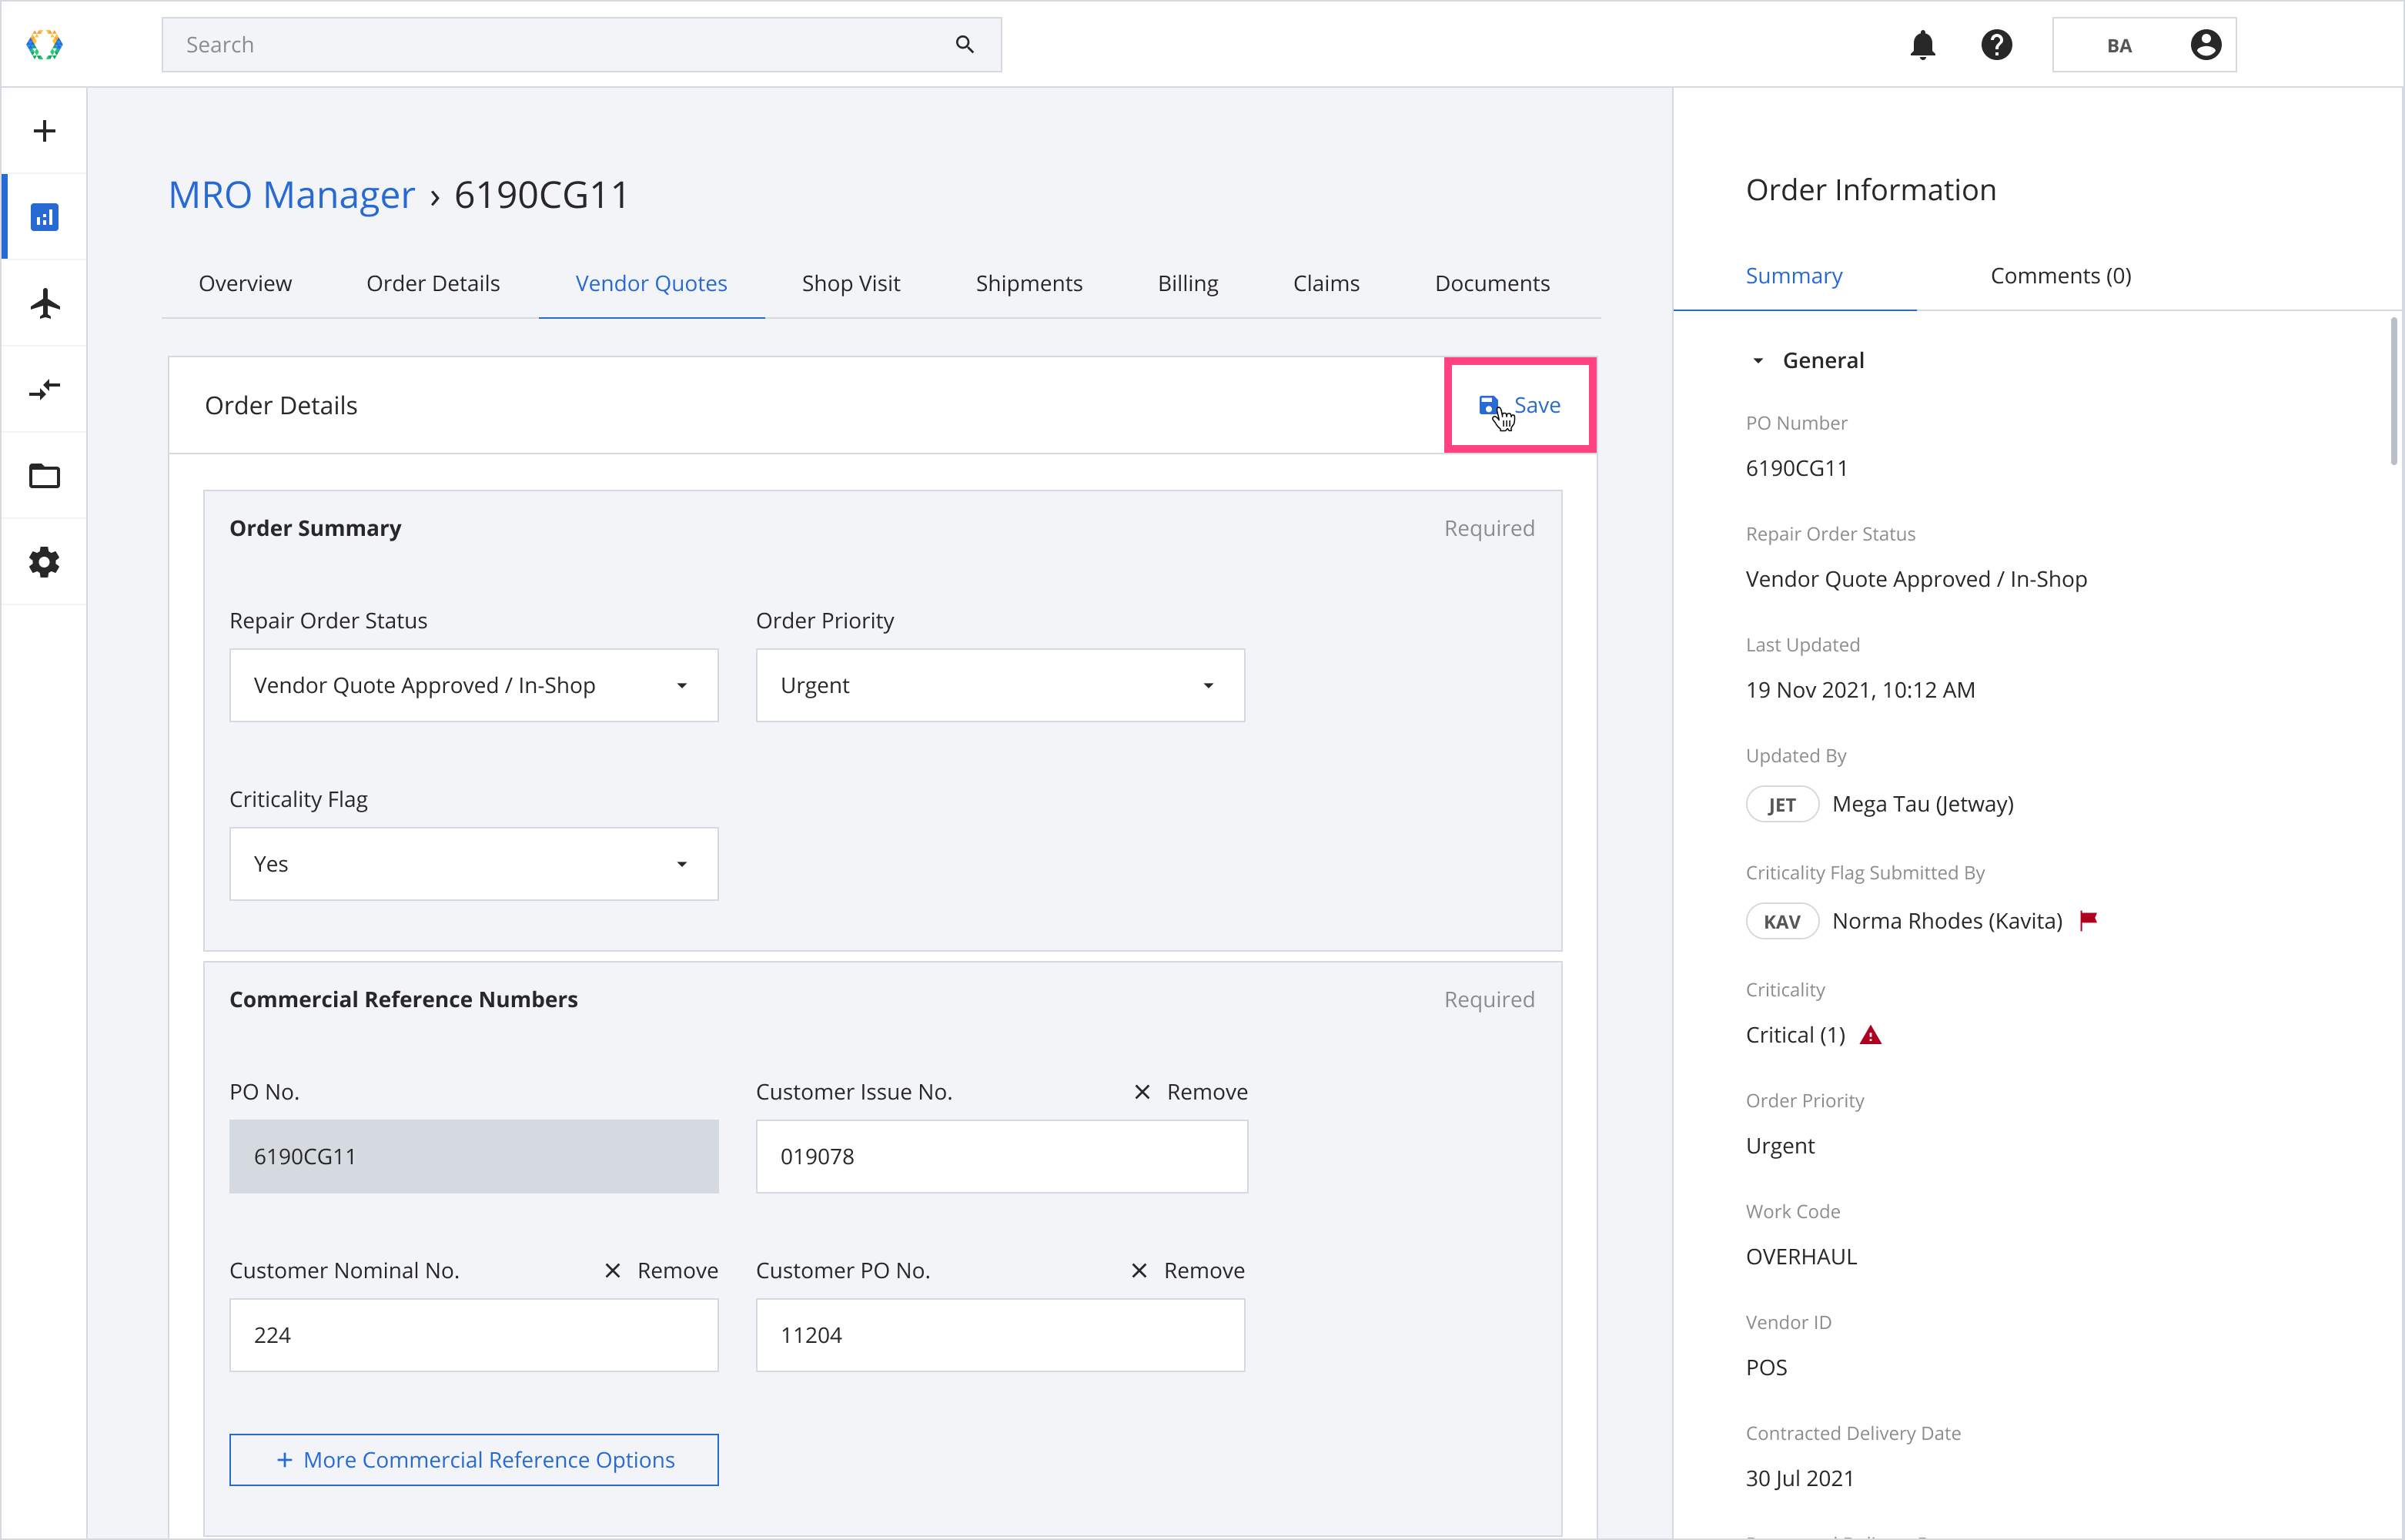This screenshot has height=1540, width=2405.
Task: Open the dashboard chart sidebar icon
Action: (44, 217)
